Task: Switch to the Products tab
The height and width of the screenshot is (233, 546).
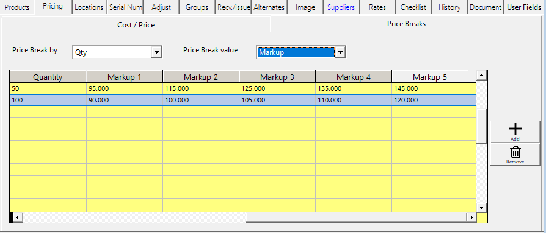Action: click(18, 7)
